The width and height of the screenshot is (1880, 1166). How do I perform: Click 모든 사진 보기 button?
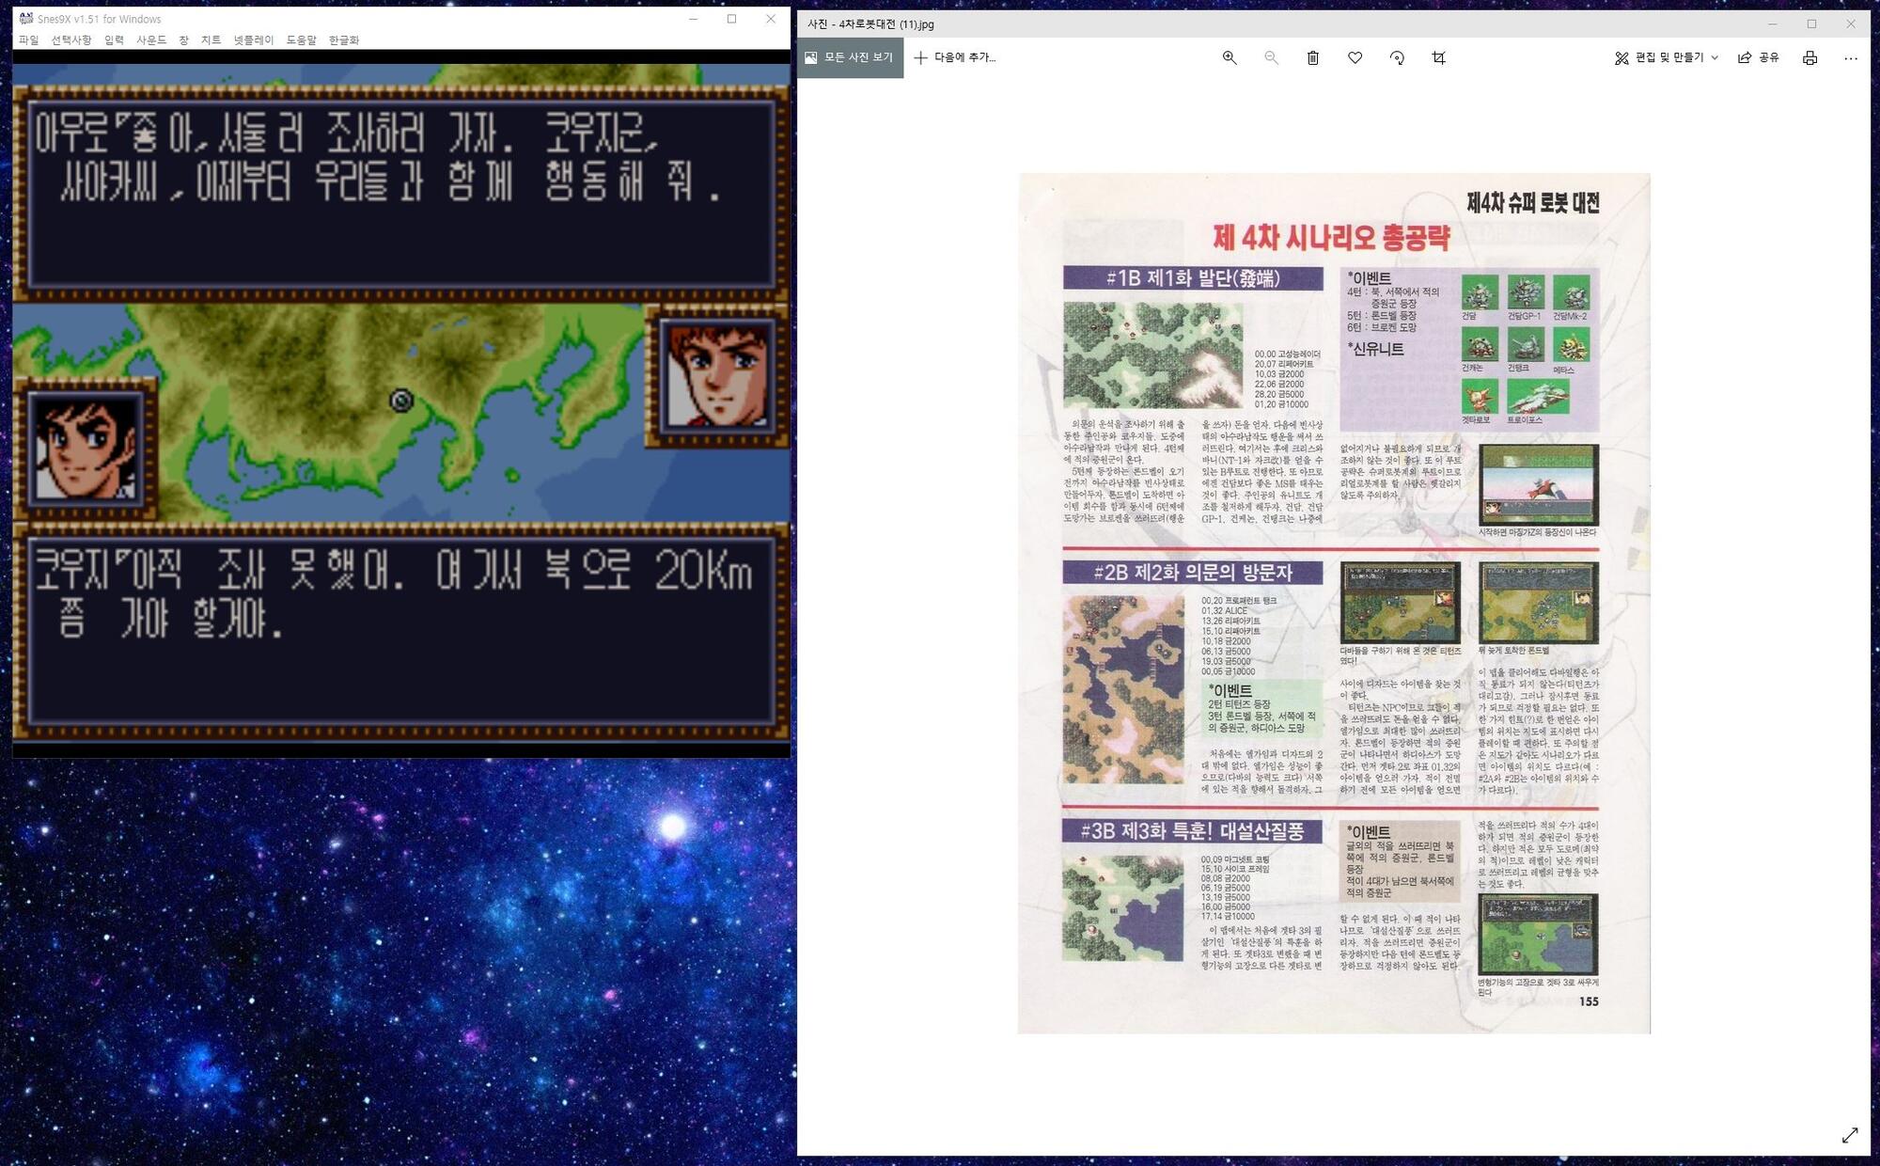(850, 58)
